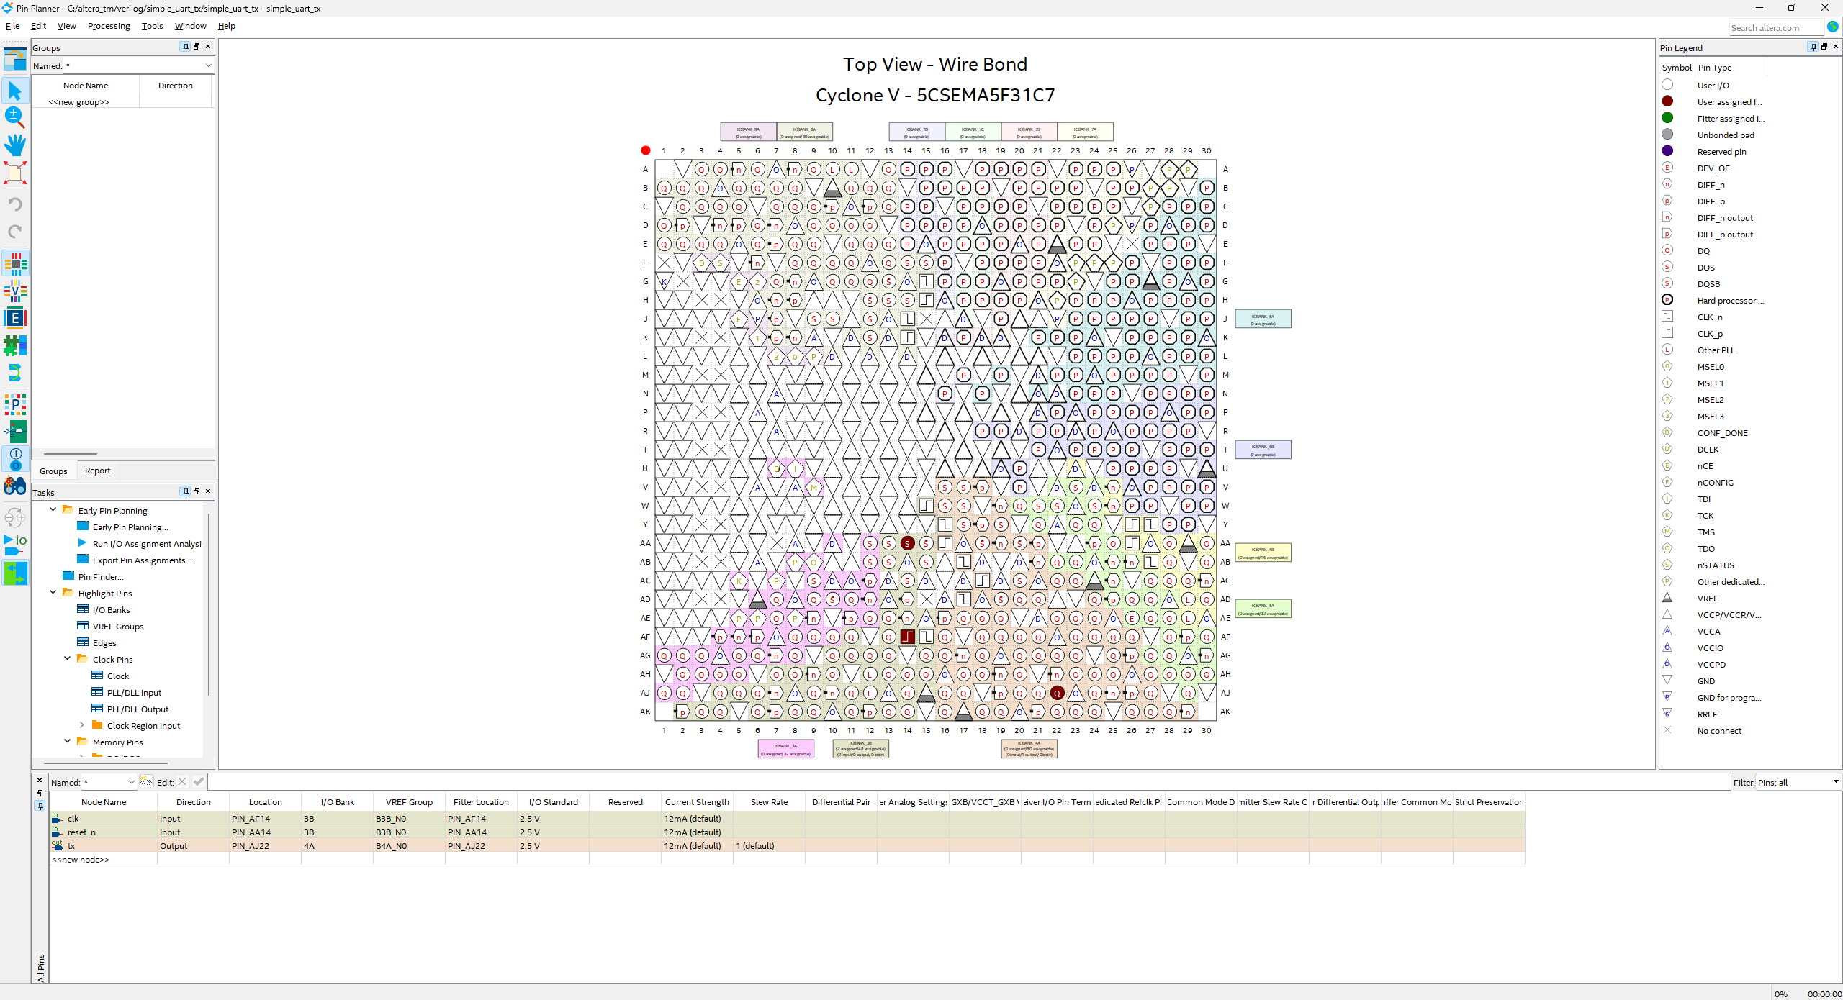Choose the blue hand pan tool
Viewport: 1843px width, 1000px height.
coord(15,145)
